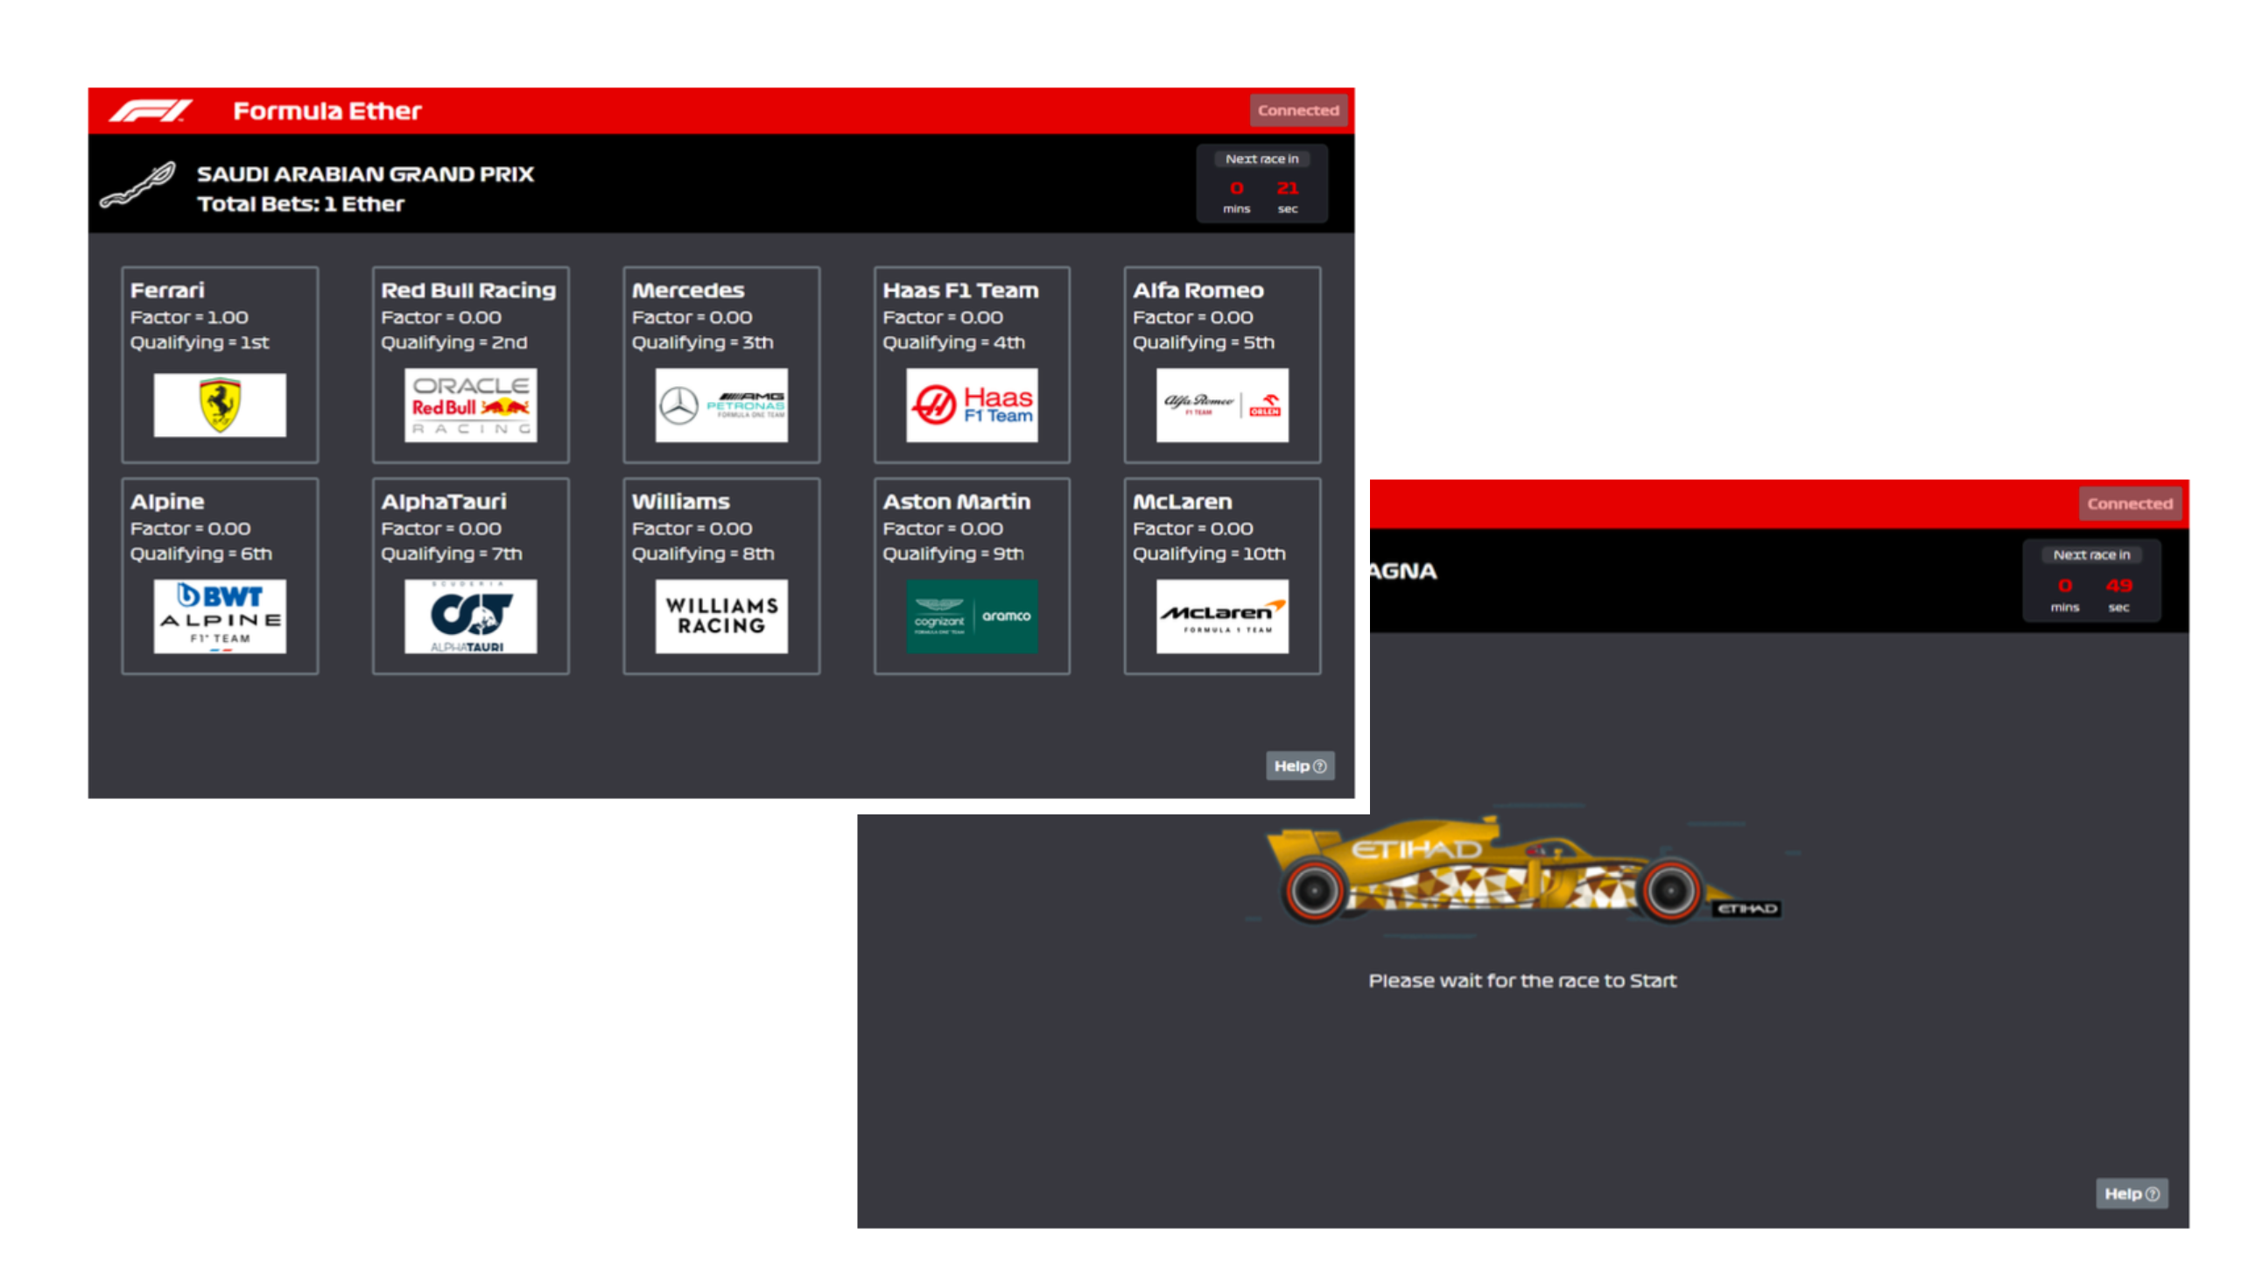Screen dimensions: 2241x1261
Task: Select the McLaren team logo
Action: click(1222, 616)
